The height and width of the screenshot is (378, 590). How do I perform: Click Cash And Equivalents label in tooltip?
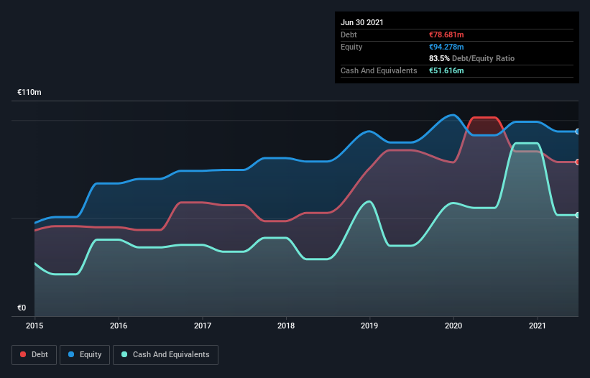click(379, 70)
